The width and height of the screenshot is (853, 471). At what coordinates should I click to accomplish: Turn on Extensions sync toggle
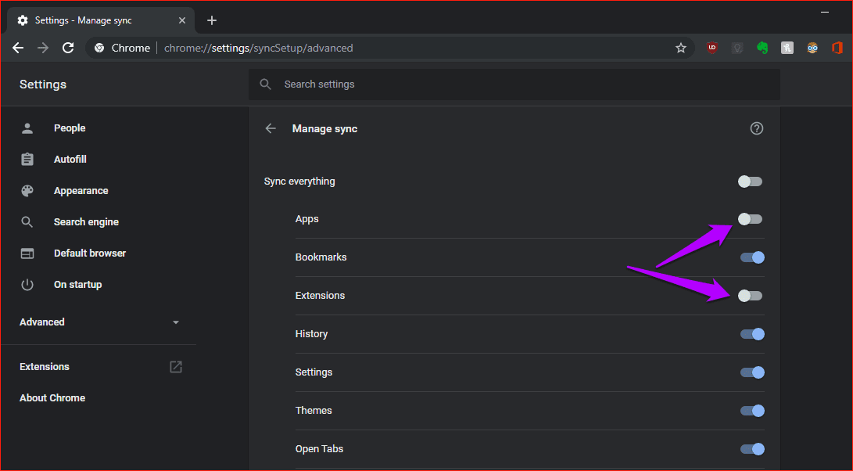point(750,296)
